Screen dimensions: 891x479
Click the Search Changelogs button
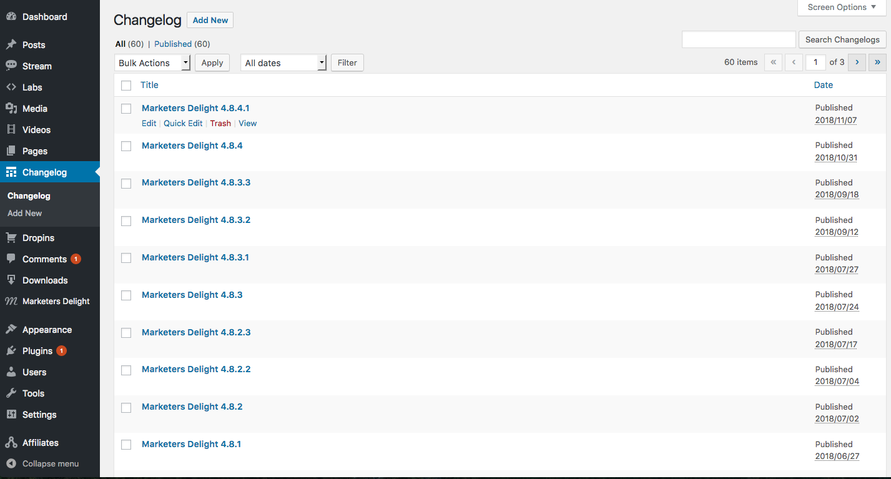(842, 39)
